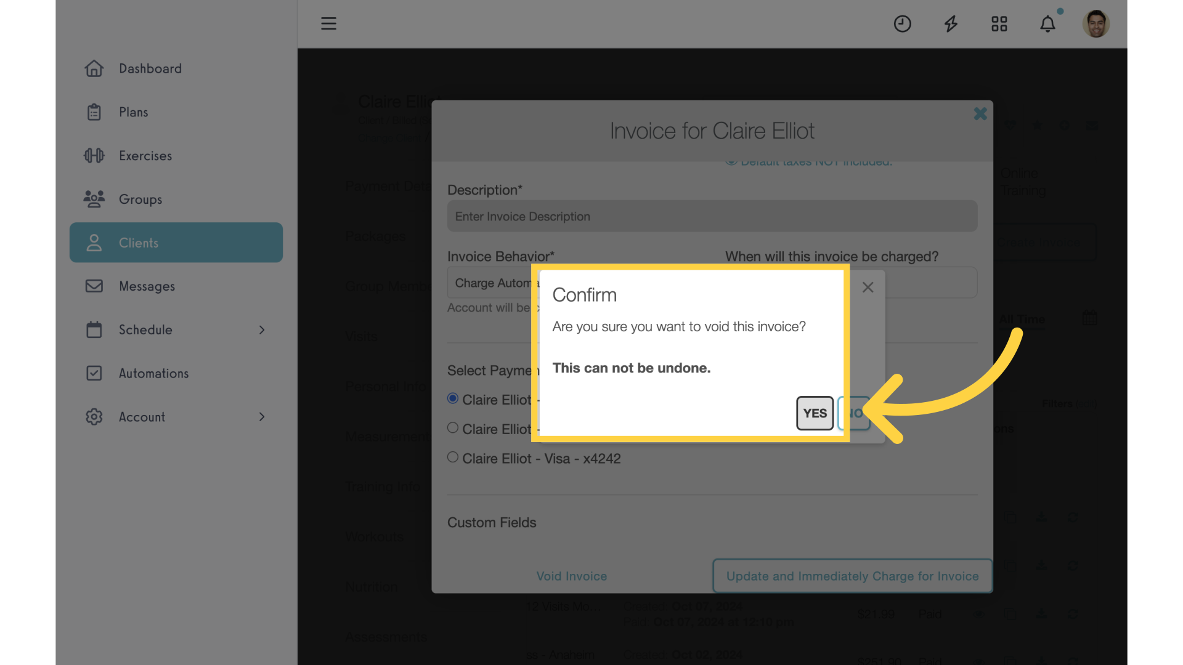Screen dimensions: 1183x665
Task: Click the Messages navigation icon
Action: point(95,286)
